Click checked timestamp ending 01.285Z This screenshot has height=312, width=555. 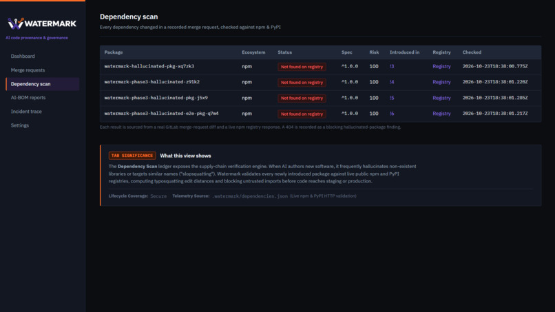point(495,98)
